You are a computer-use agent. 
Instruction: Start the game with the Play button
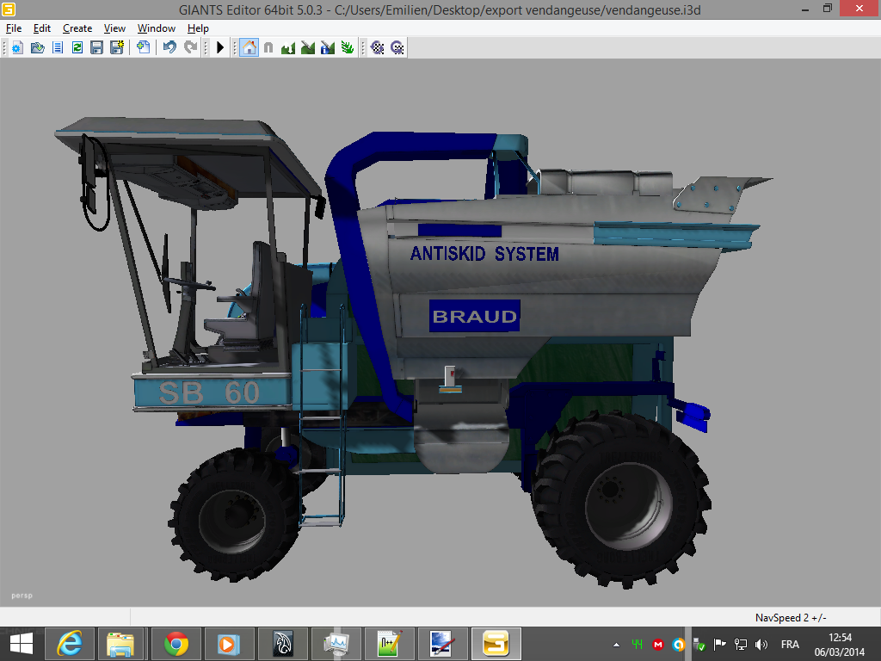pyautogui.click(x=220, y=48)
